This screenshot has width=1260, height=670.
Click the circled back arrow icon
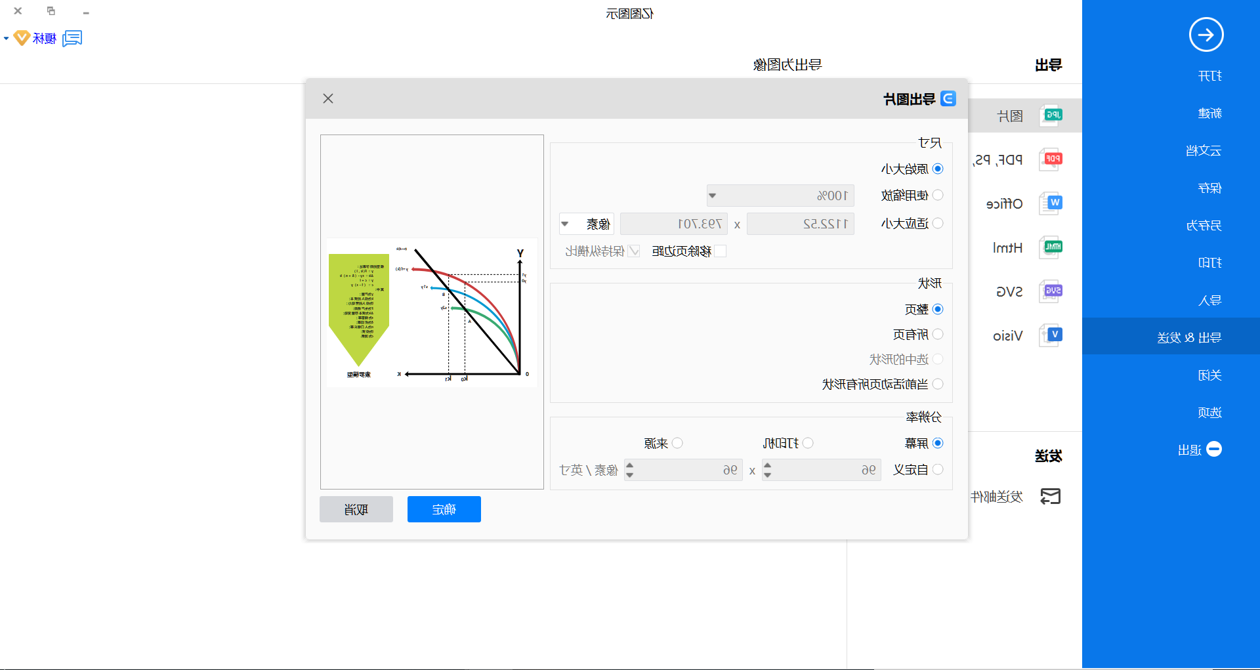click(x=1206, y=35)
